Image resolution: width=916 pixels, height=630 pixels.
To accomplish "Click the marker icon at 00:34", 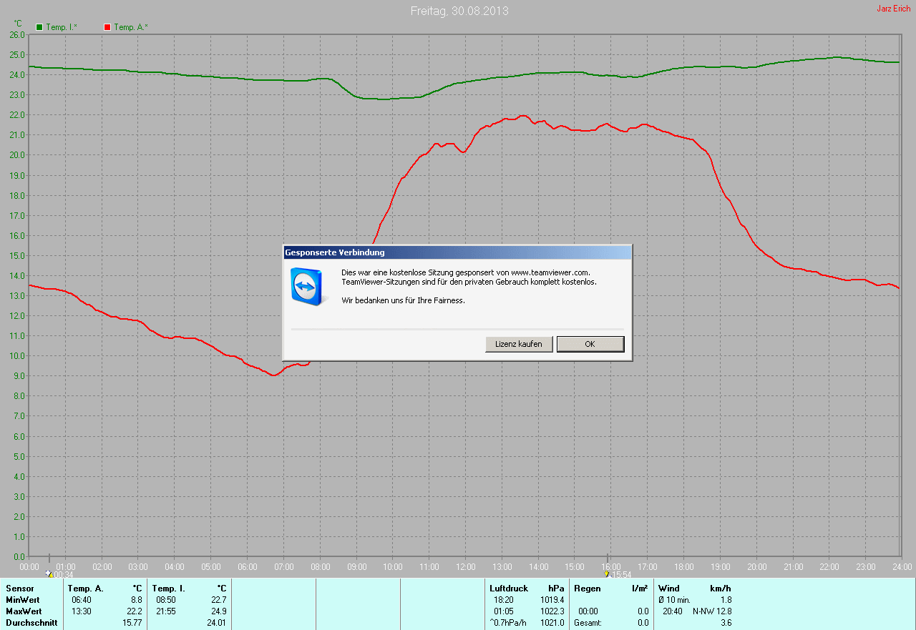I will tap(49, 574).
